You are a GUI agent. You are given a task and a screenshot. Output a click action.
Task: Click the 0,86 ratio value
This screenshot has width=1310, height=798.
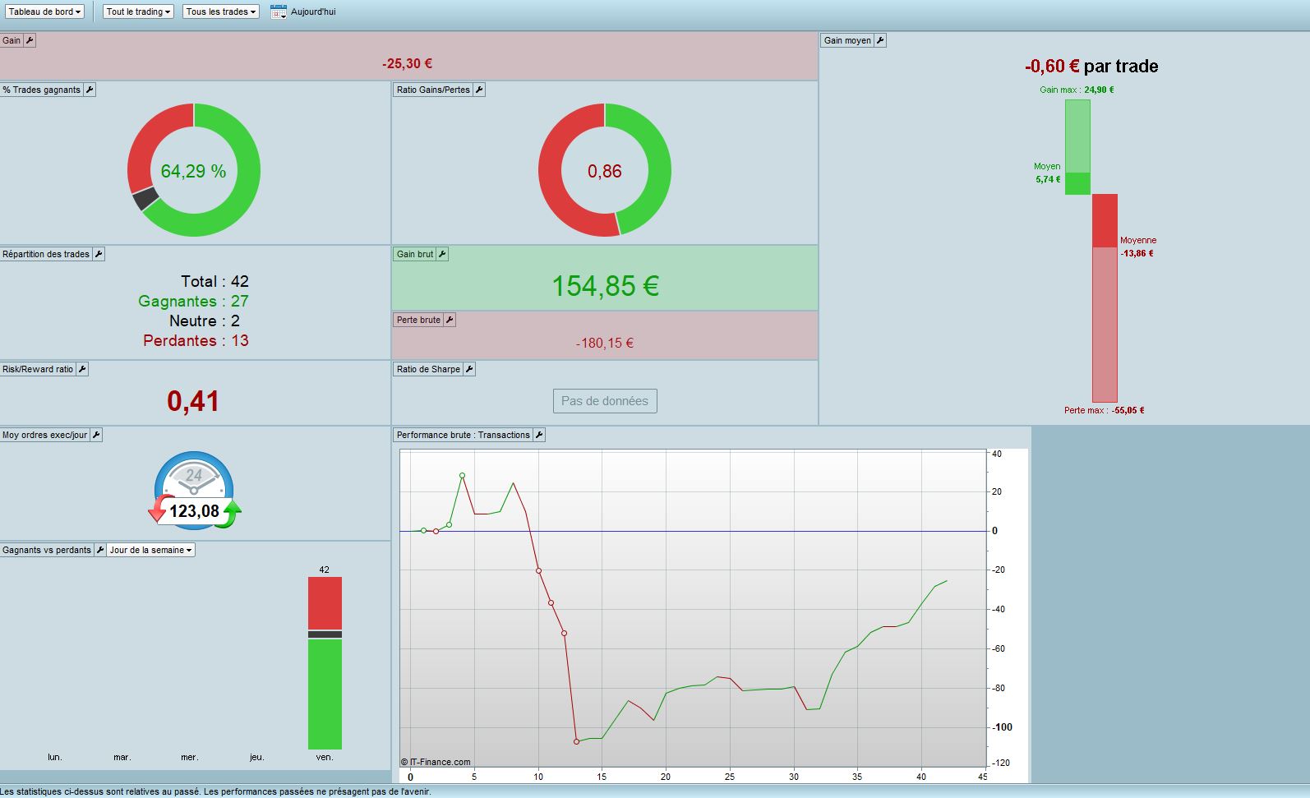605,171
